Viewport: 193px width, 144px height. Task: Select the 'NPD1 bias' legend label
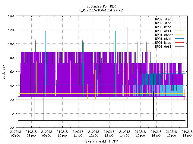[x=163, y=43]
